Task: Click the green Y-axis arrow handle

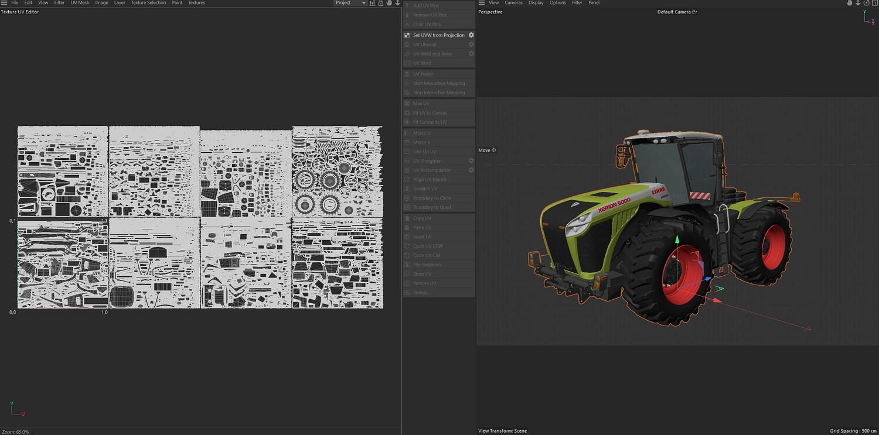Action: coord(677,239)
